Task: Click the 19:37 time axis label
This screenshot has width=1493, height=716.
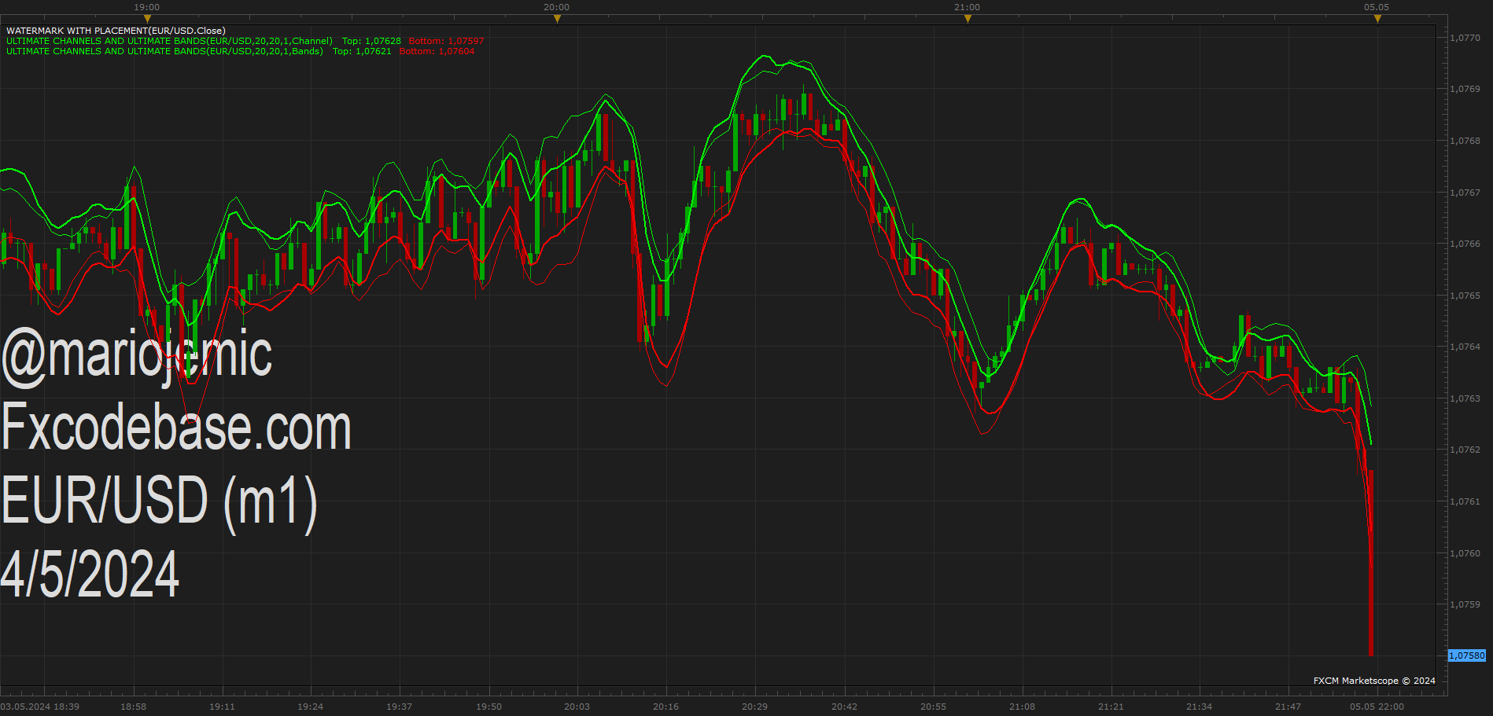Action: pyautogui.click(x=399, y=707)
